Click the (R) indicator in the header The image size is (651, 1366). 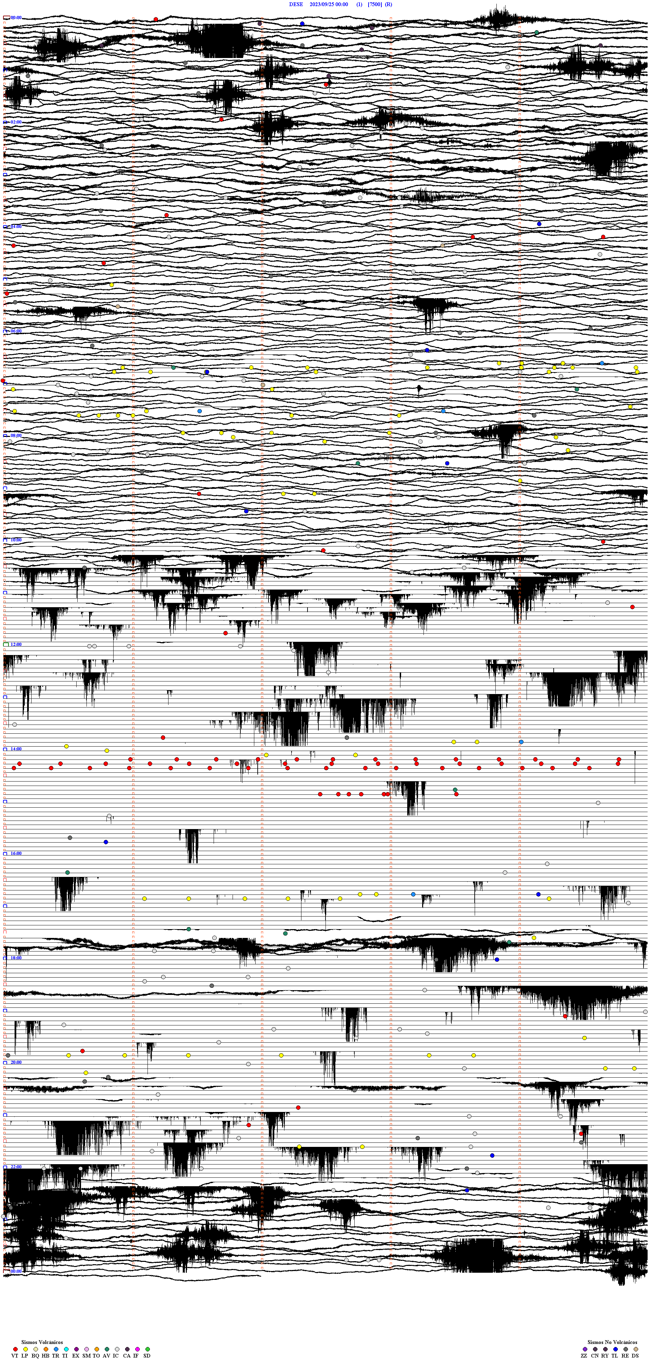pyautogui.click(x=389, y=4)
